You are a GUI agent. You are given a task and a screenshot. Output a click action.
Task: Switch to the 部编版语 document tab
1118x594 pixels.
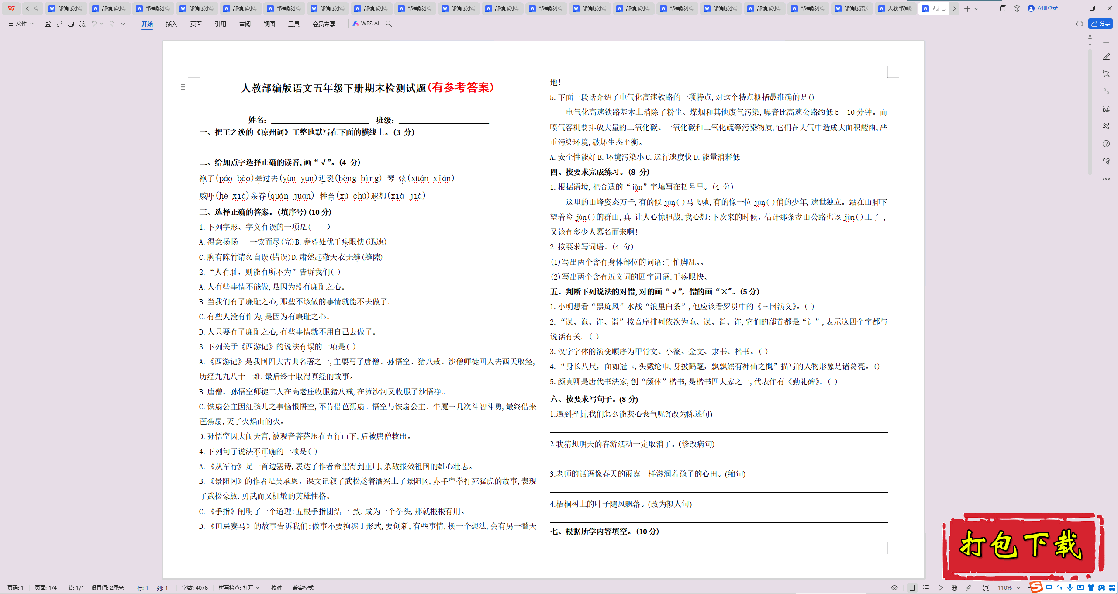click(x=851, y=8)
